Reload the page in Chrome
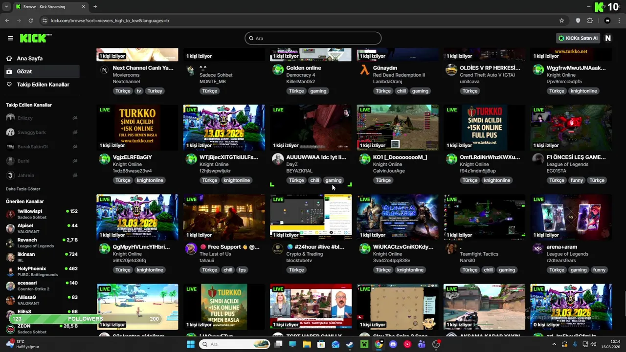The height and width of the screenshot is (352, 626). (31, 21)
